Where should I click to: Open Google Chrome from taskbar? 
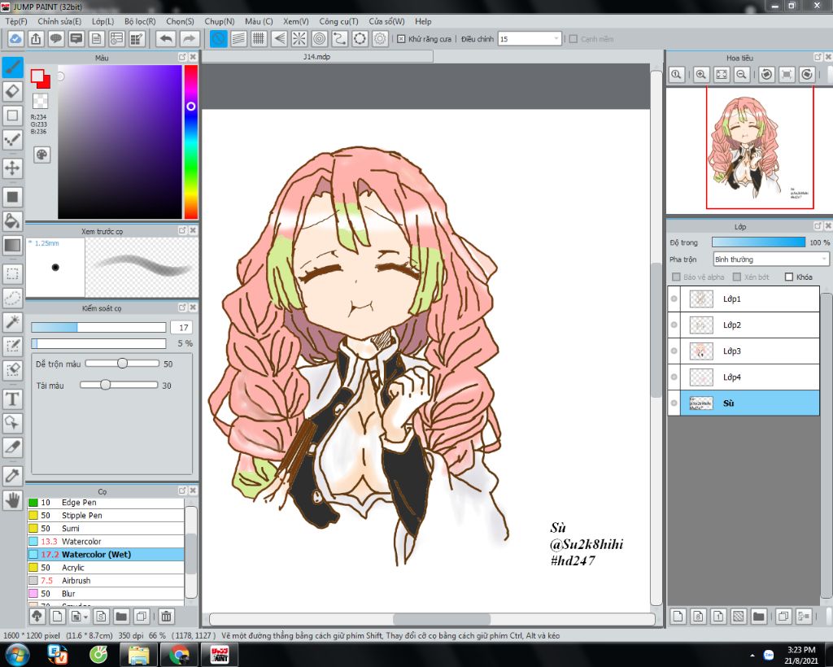click(179, 655)
